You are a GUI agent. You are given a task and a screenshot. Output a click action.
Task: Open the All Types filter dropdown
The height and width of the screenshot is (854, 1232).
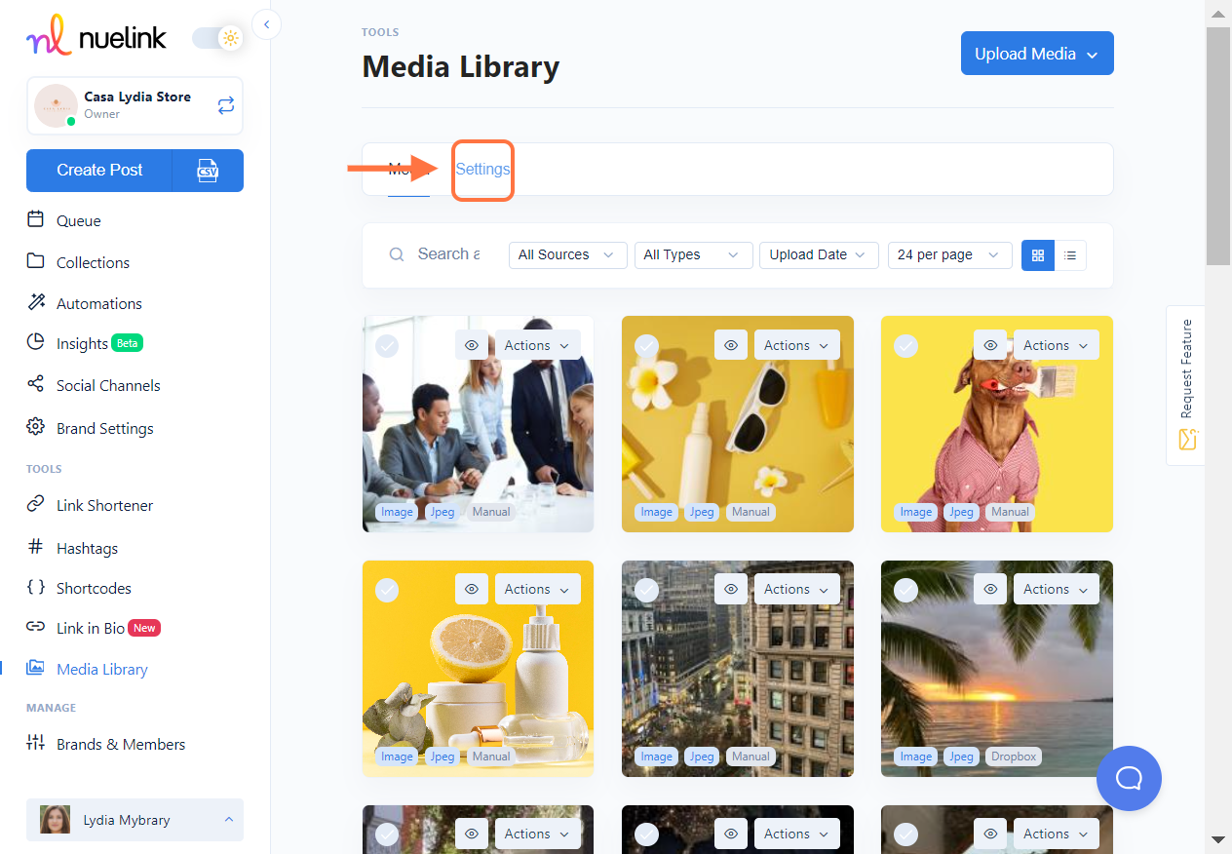coord(693,254)
